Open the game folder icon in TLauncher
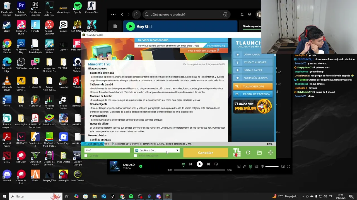 pyautogui.click(x=259, y=152)
